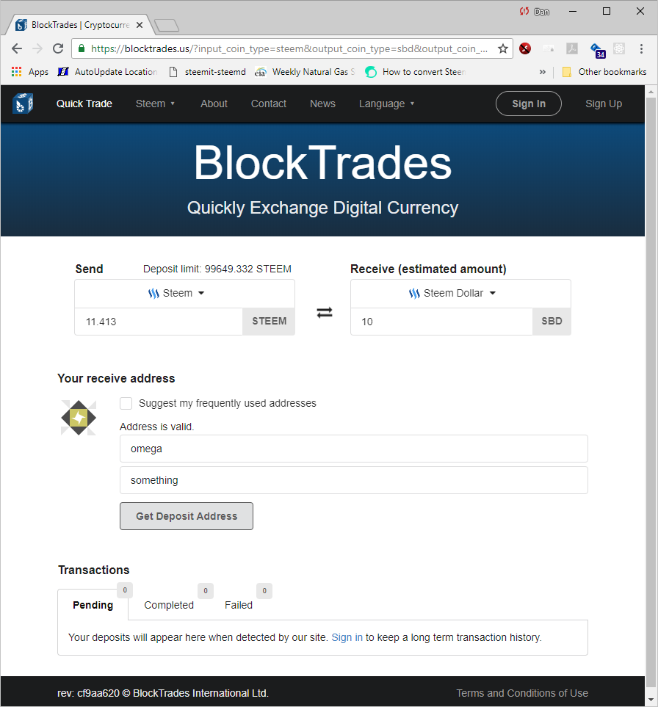The image size is (658, 707).
Task: Switch to the Failed transactions tab
Action: click(x=239, y=605)
